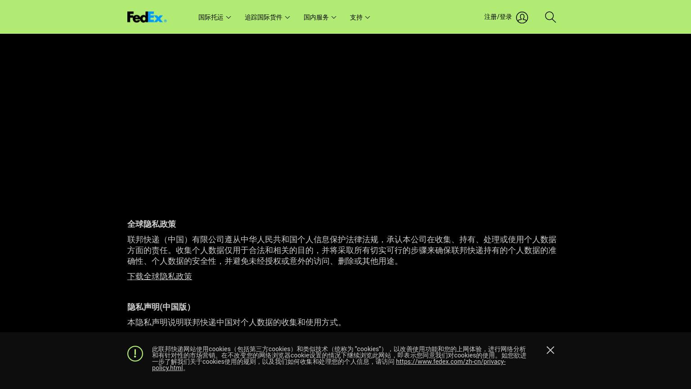The image size is (691, 389).
Task: Open the 支持 menu
Action: pyautogui.click(x=360, y=17)
